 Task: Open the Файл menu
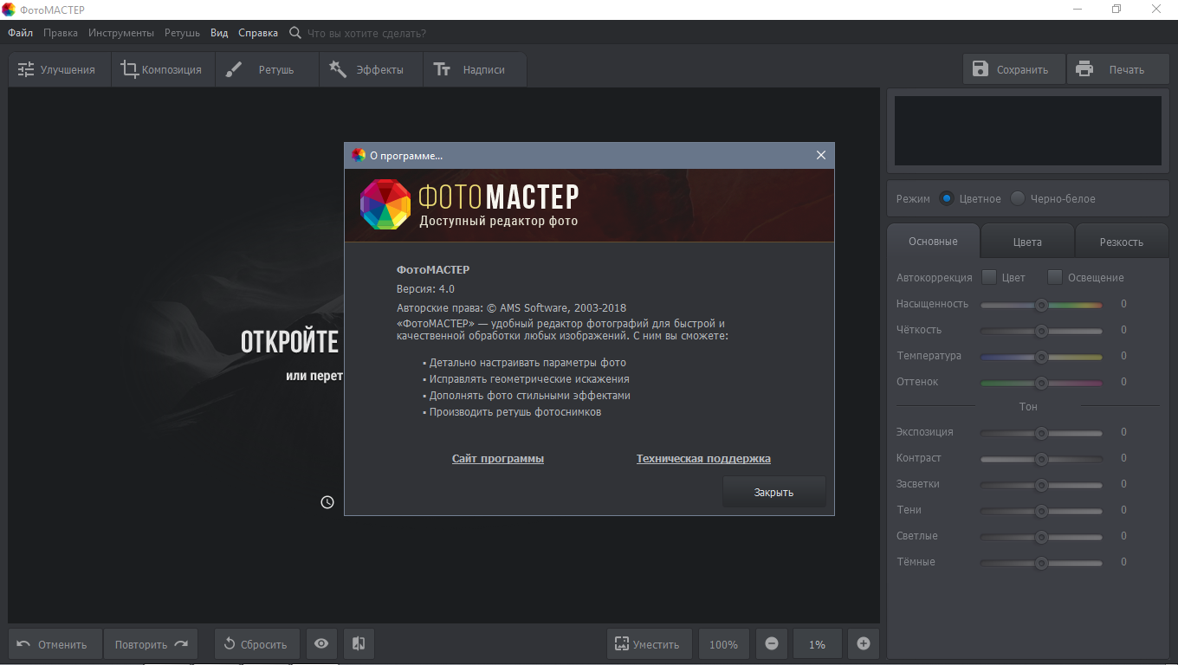point(21,33)
